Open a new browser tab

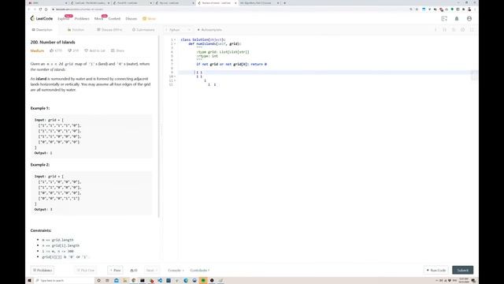point(284,3)
